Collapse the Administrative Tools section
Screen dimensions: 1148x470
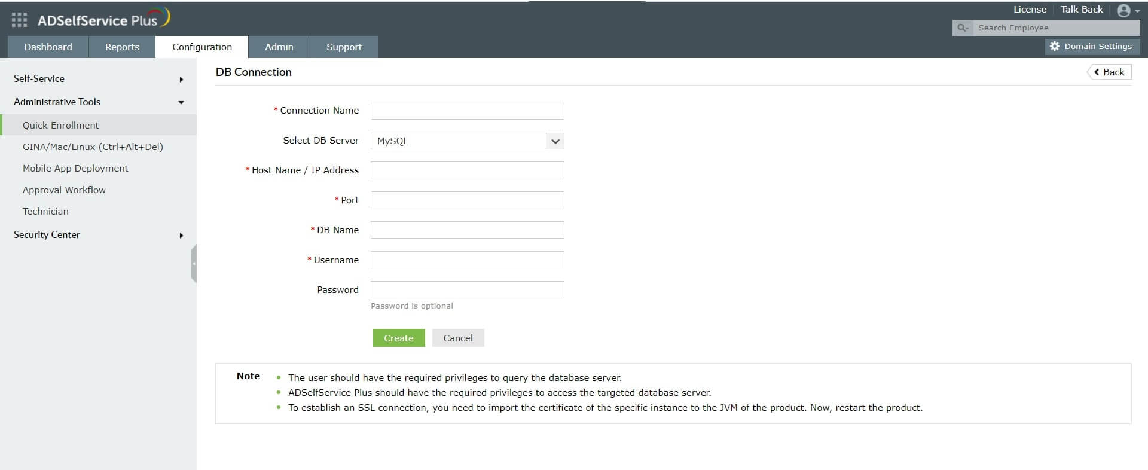point(181,102)
